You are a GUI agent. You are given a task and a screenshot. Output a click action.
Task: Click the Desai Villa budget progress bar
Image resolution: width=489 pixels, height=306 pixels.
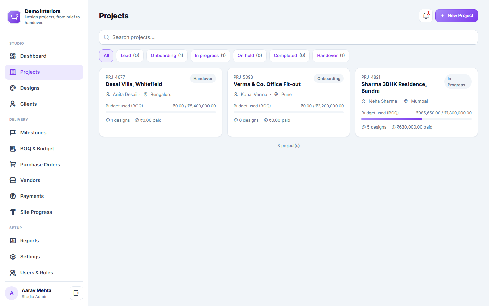tap(161, 112)
